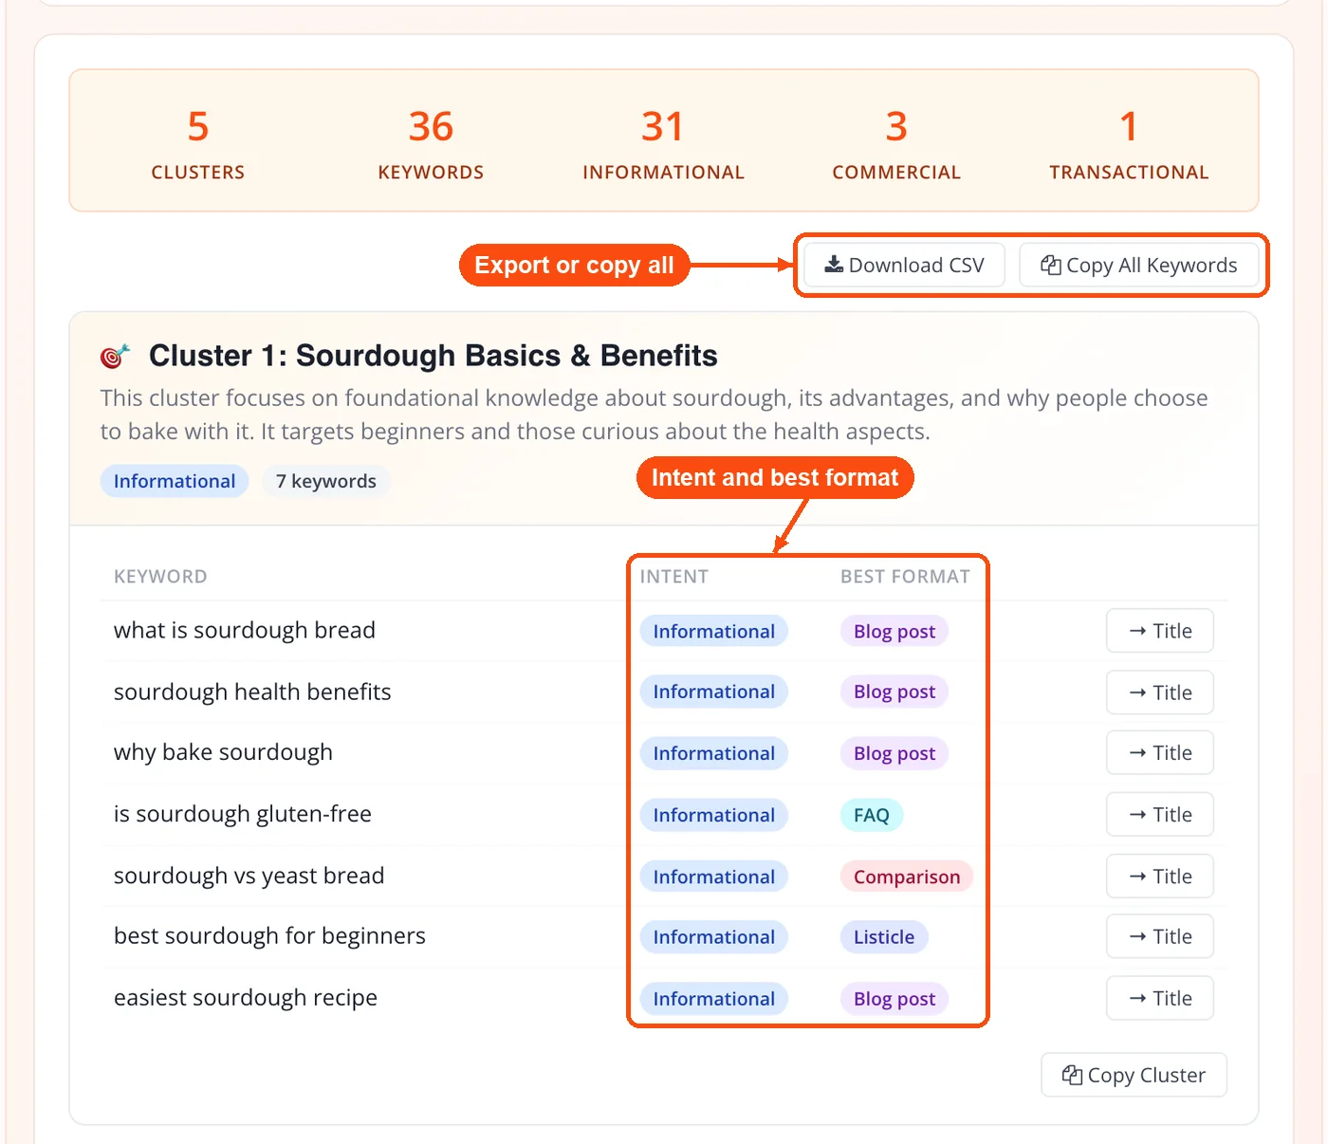Select the keyword 'is sourdough gluten-free'
1328x1144 pixels.
pos(243,815)
